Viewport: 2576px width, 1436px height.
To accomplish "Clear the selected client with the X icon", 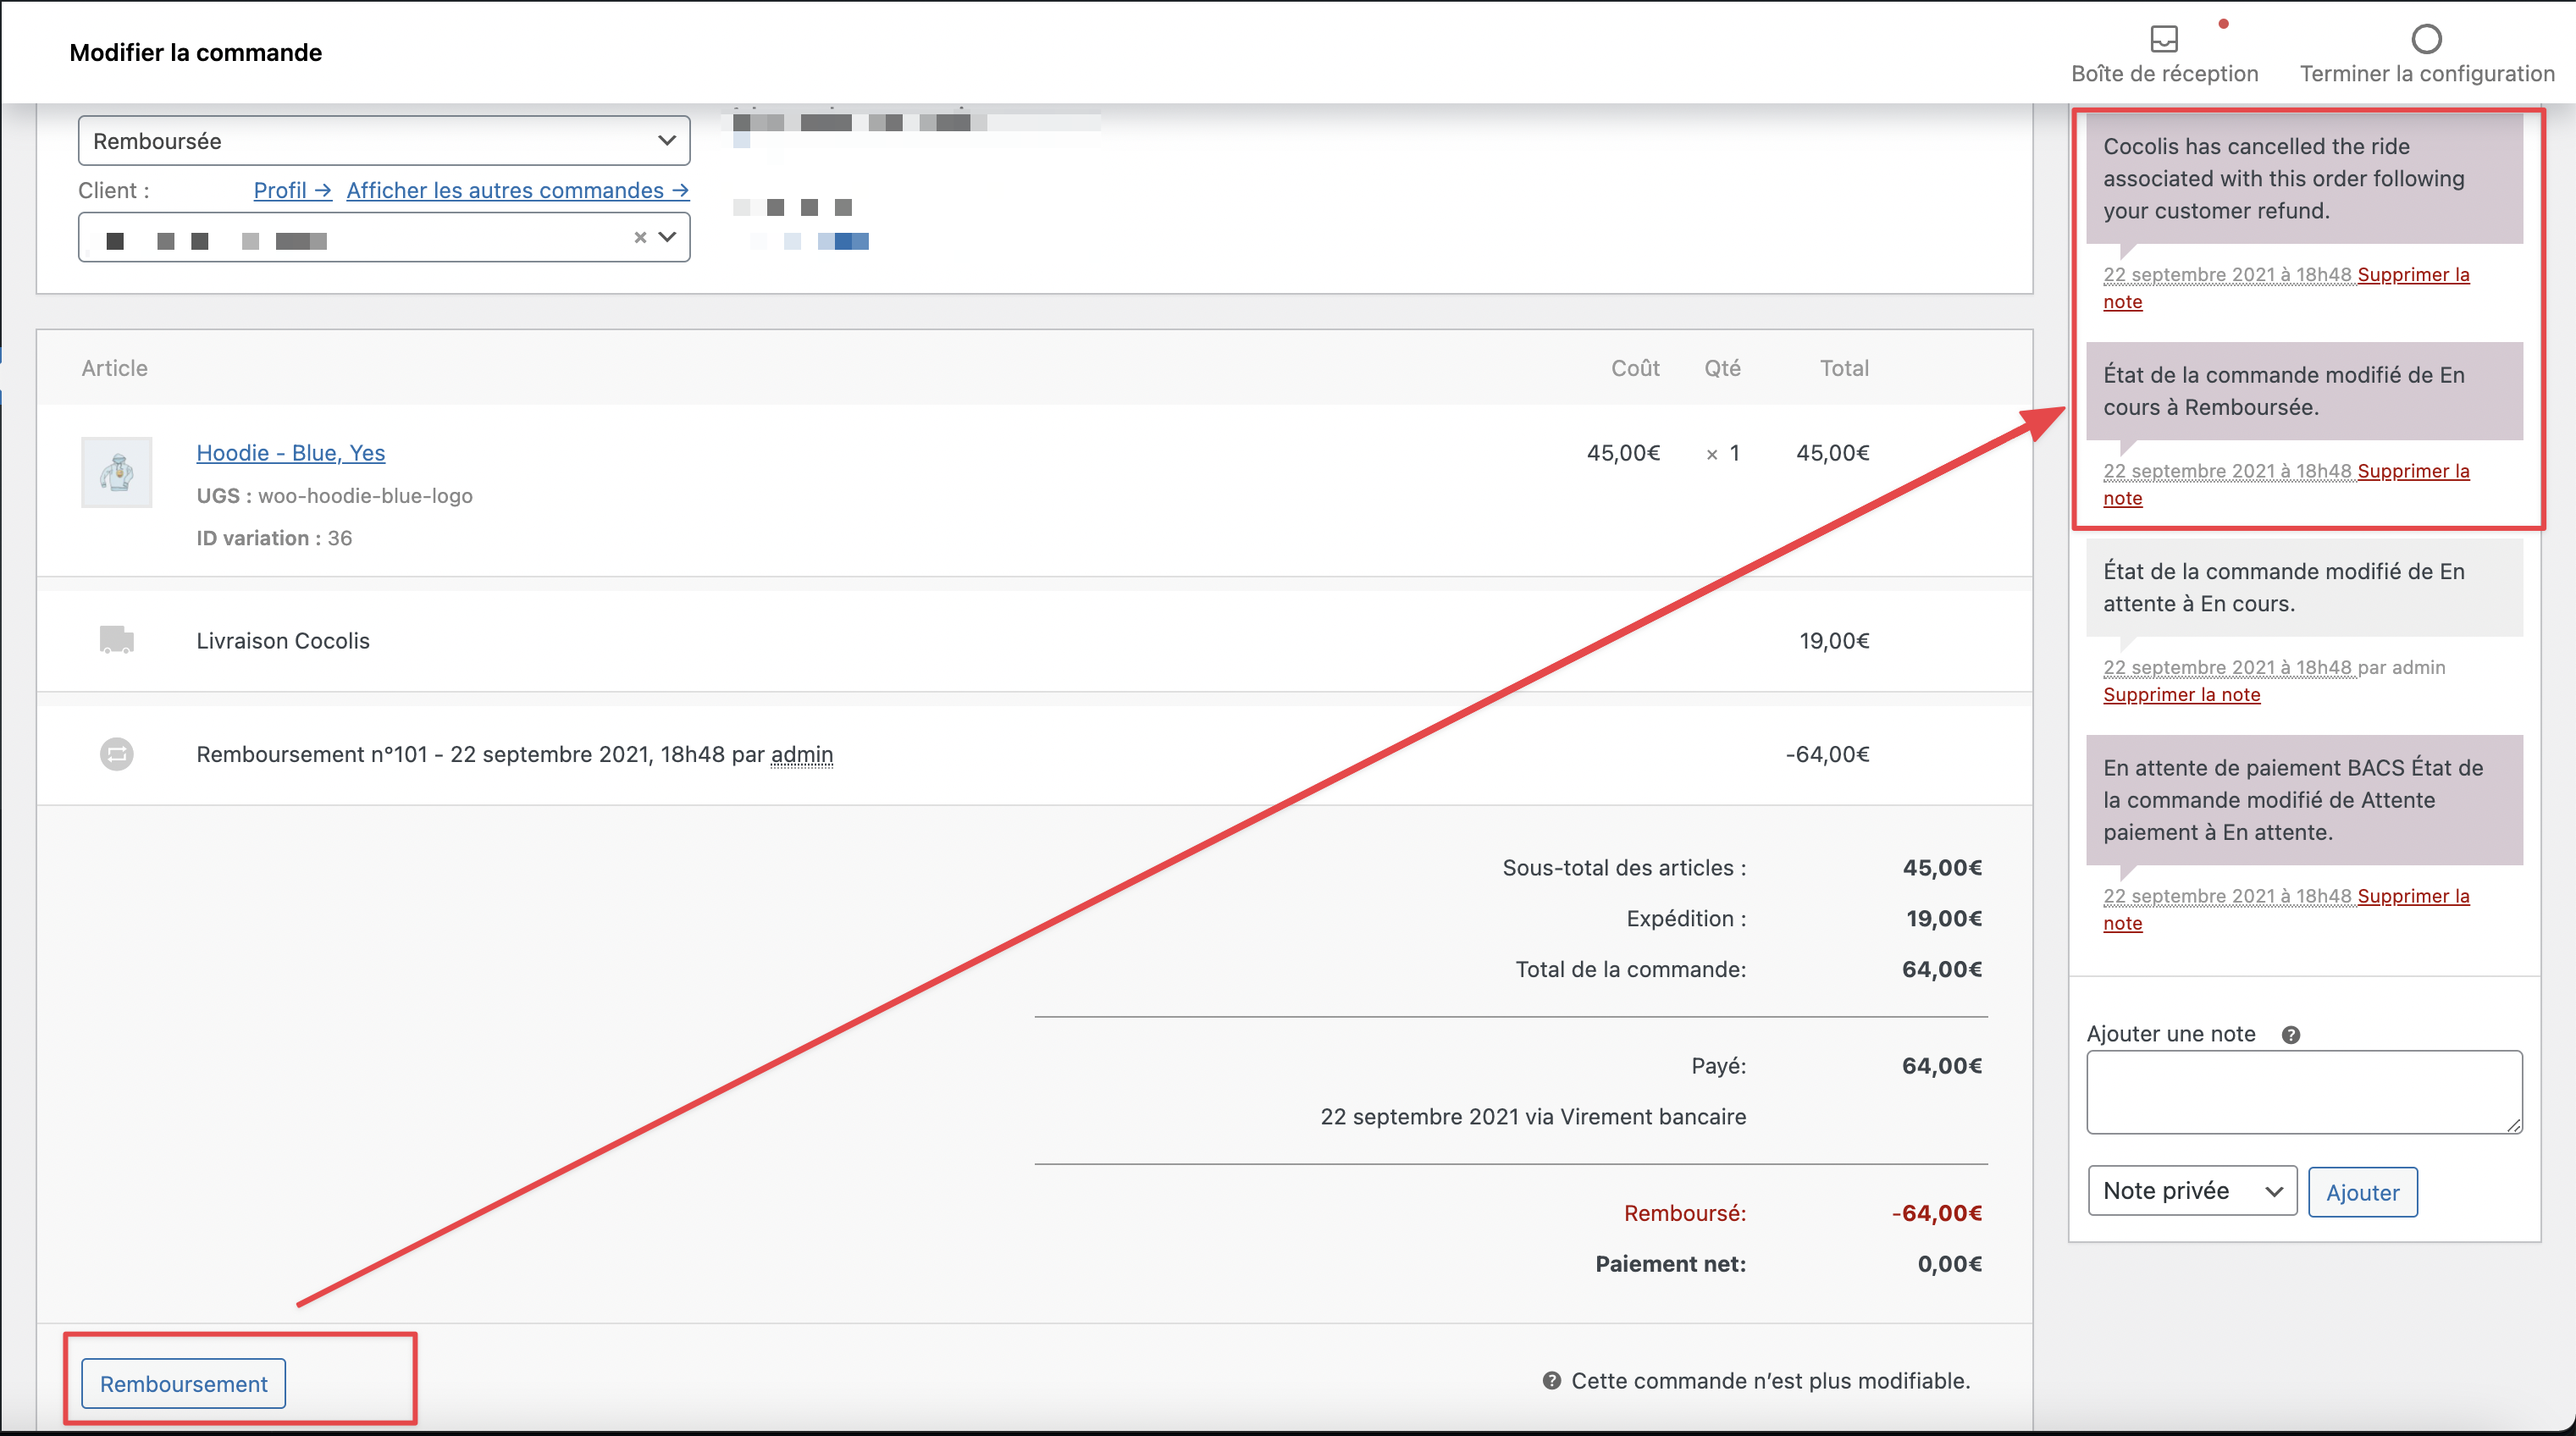I will pos(640,237).
